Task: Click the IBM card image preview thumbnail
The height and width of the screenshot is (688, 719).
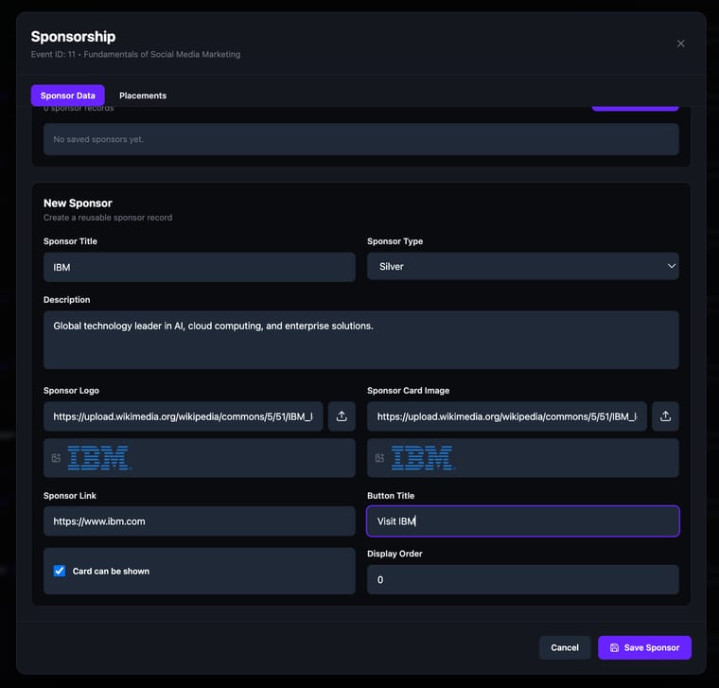Action: coord(423,458)
